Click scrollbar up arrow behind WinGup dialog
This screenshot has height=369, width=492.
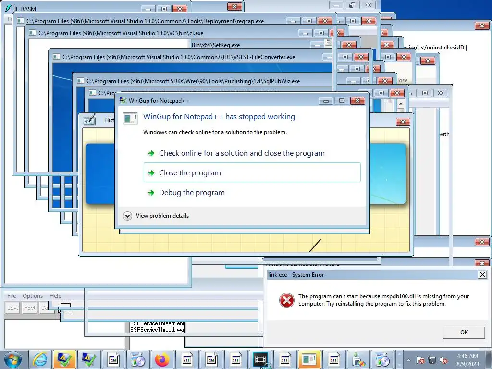pos(401,104)
